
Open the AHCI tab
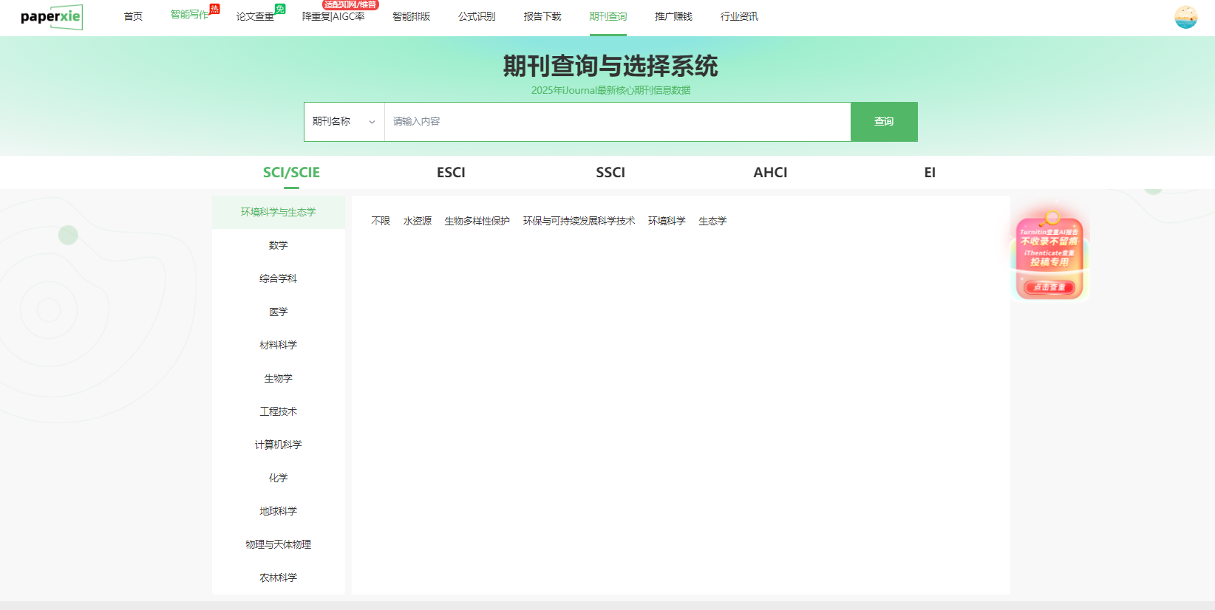pyautogui.click(x=770, y=173)
